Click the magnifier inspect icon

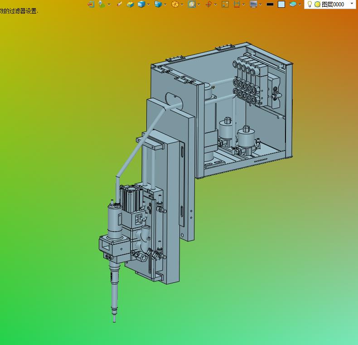coord(192,5)
